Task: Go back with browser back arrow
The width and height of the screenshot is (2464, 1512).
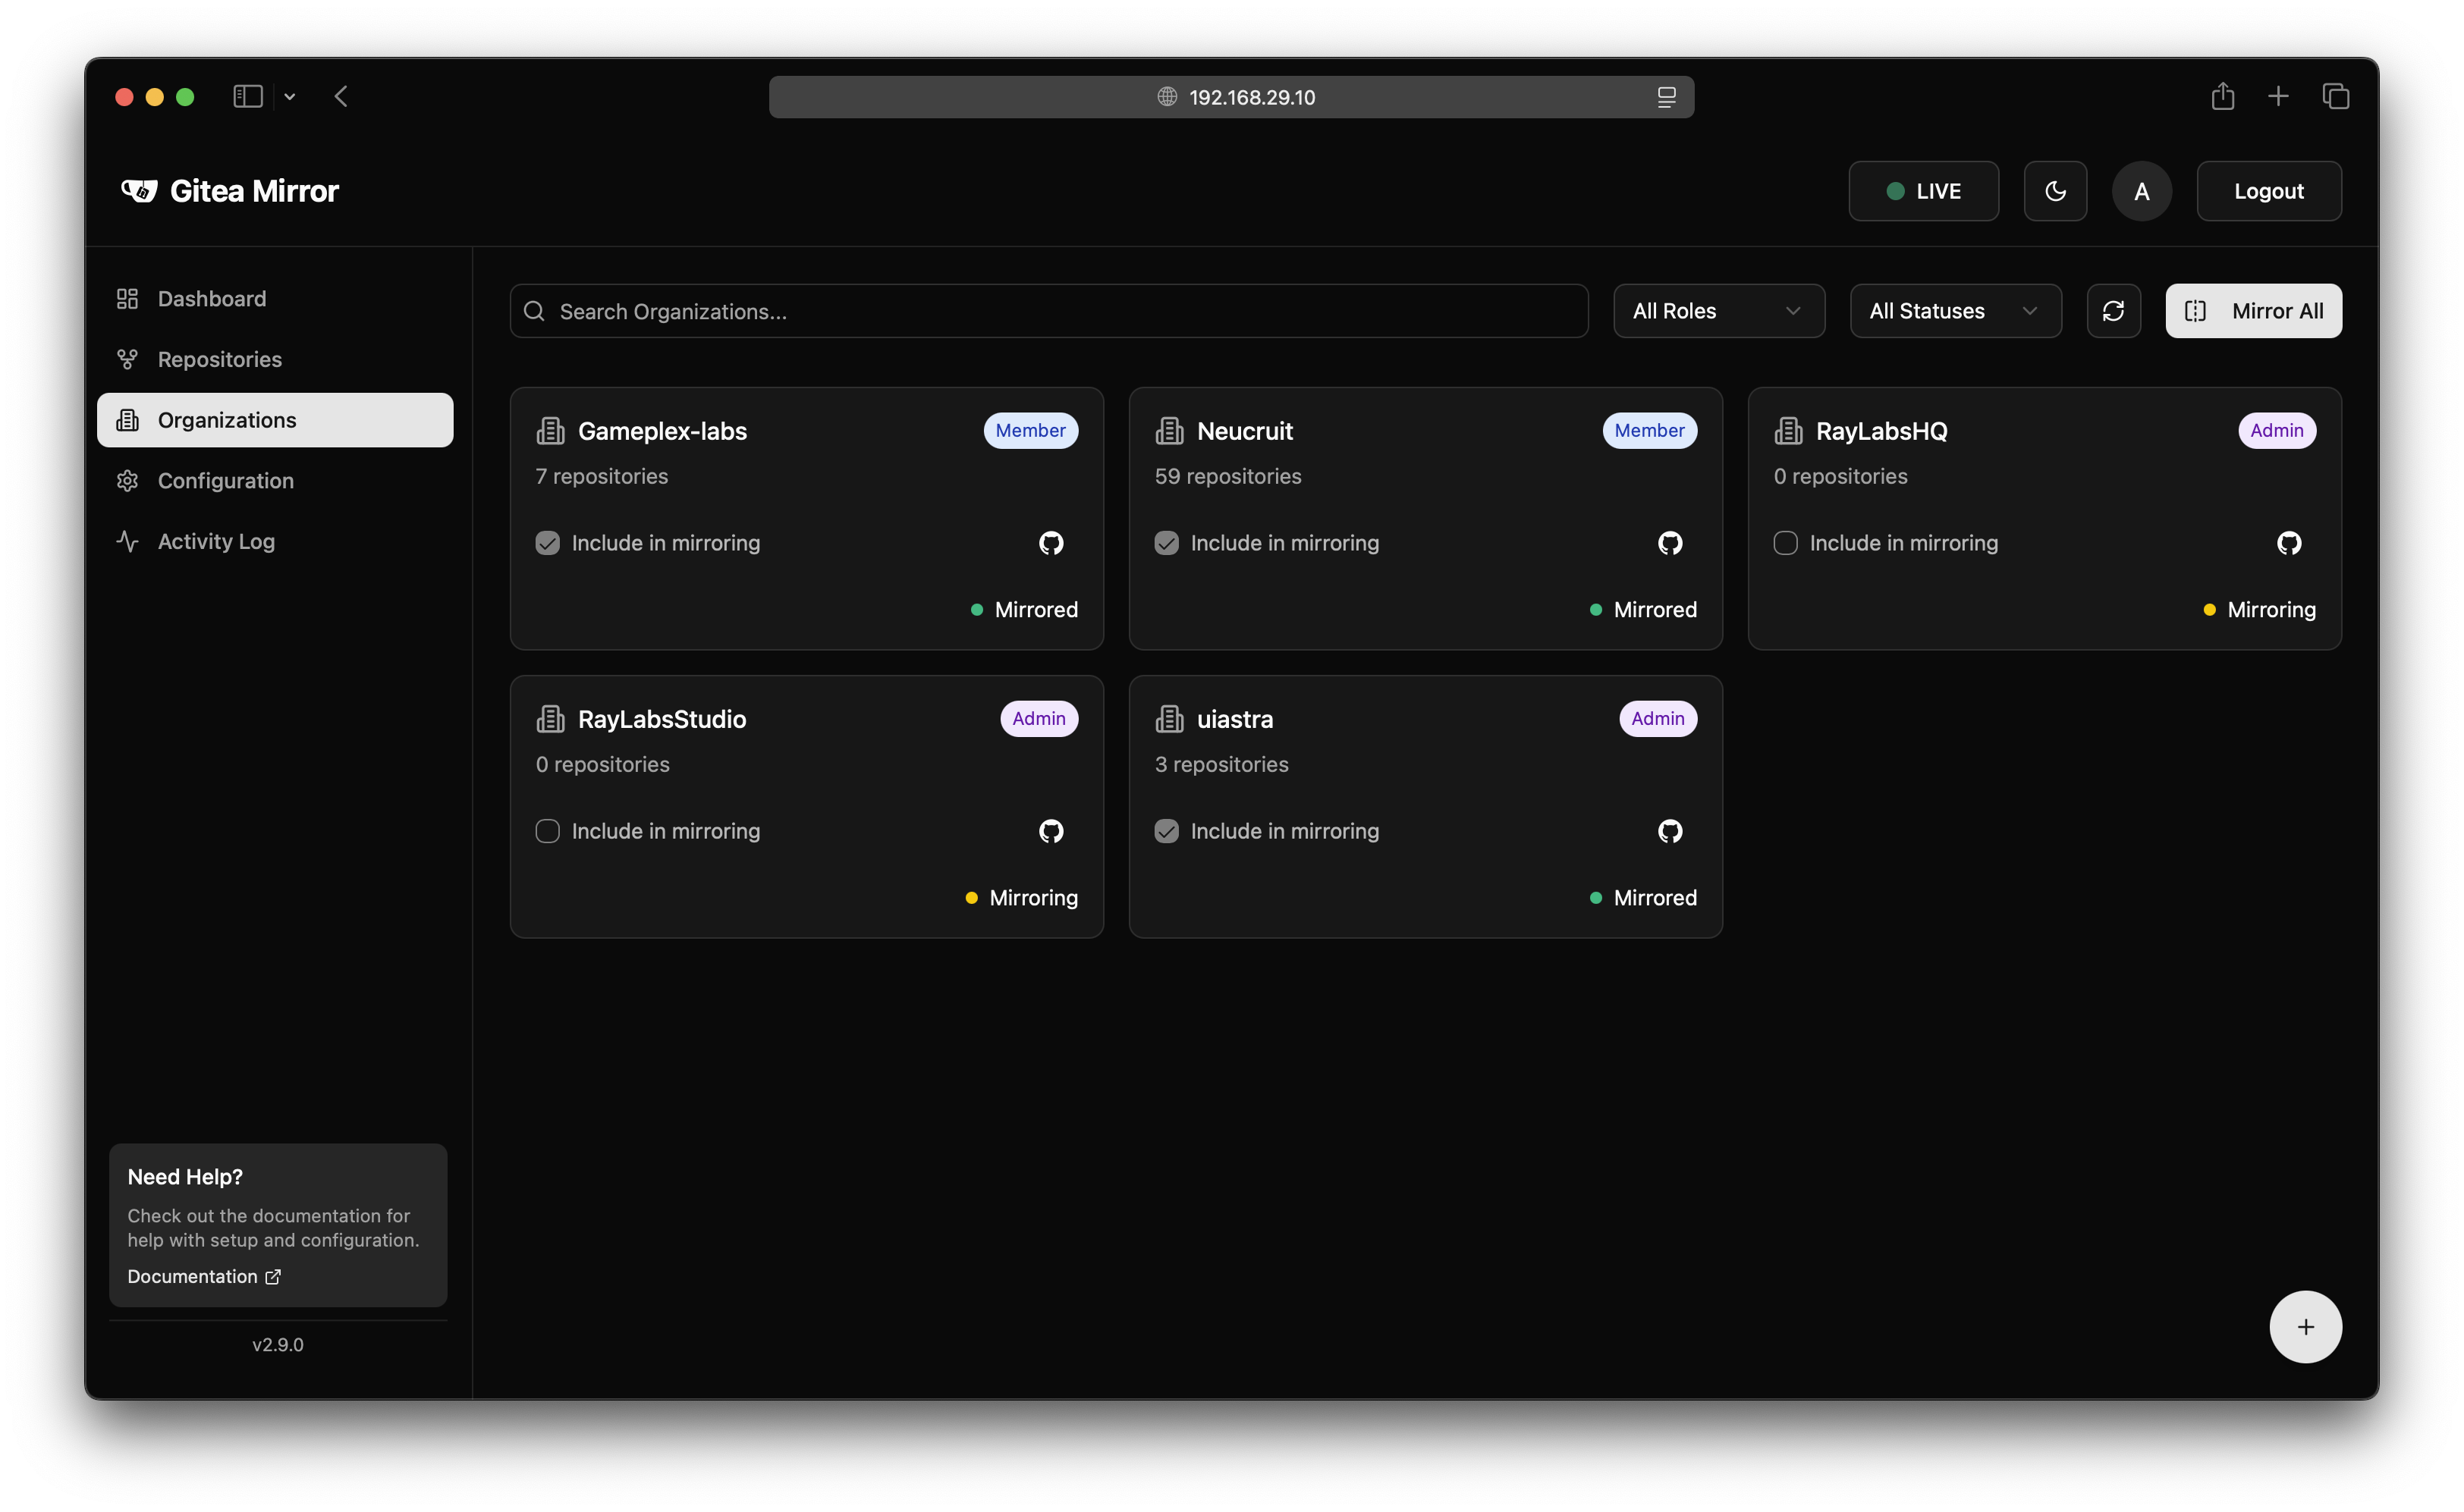Action: click(341, 97)
